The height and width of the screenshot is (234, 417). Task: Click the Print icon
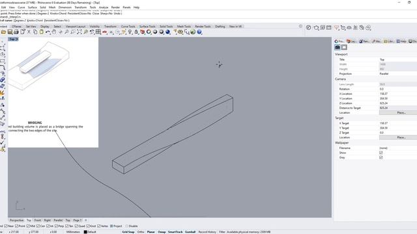pos(16,32)
